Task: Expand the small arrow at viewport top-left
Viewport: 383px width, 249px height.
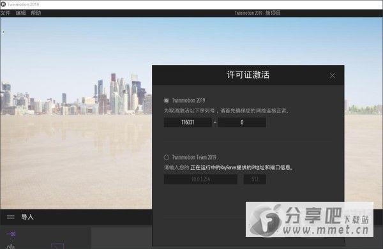Action: pos(3,32)
